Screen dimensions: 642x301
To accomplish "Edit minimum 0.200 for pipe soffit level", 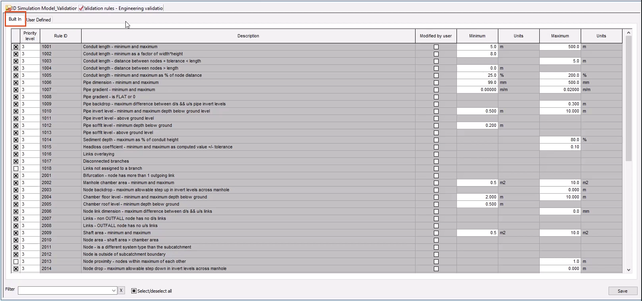I will [477, 125].
